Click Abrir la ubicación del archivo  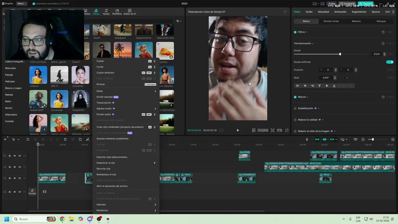pyautogui.click(x=126, y=186)
